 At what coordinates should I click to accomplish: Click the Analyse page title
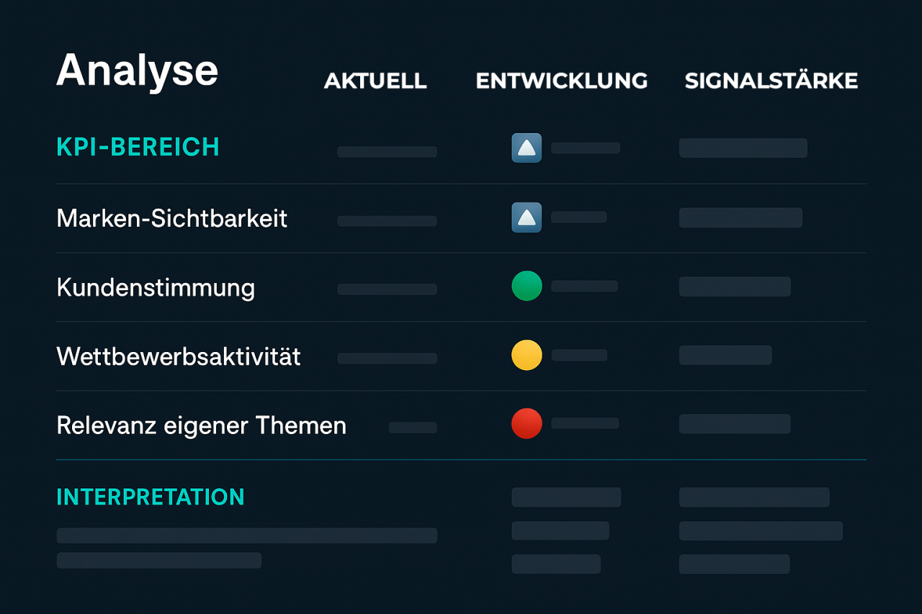[137, 71]
